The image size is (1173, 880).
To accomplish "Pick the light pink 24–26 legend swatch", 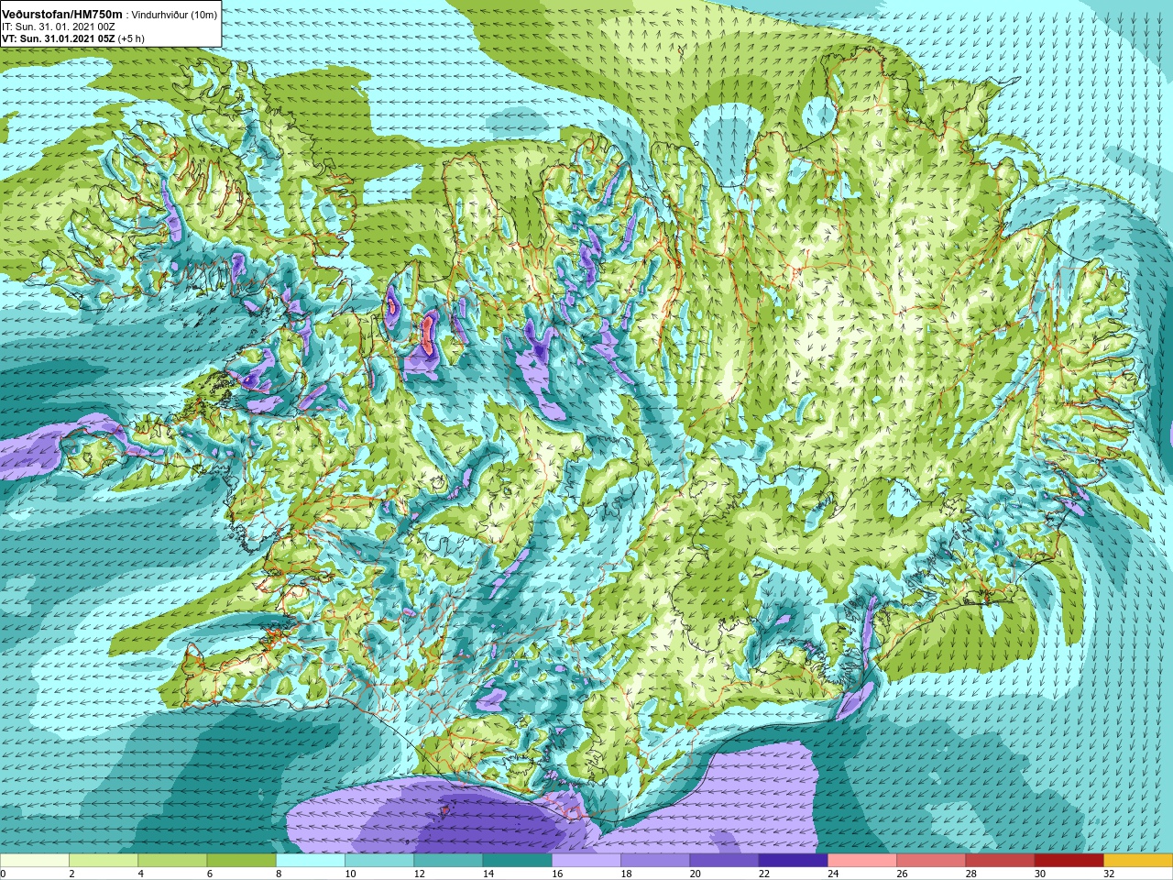I will point(862,861).
